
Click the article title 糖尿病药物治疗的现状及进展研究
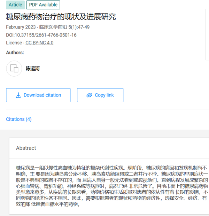tap(61, 17)
